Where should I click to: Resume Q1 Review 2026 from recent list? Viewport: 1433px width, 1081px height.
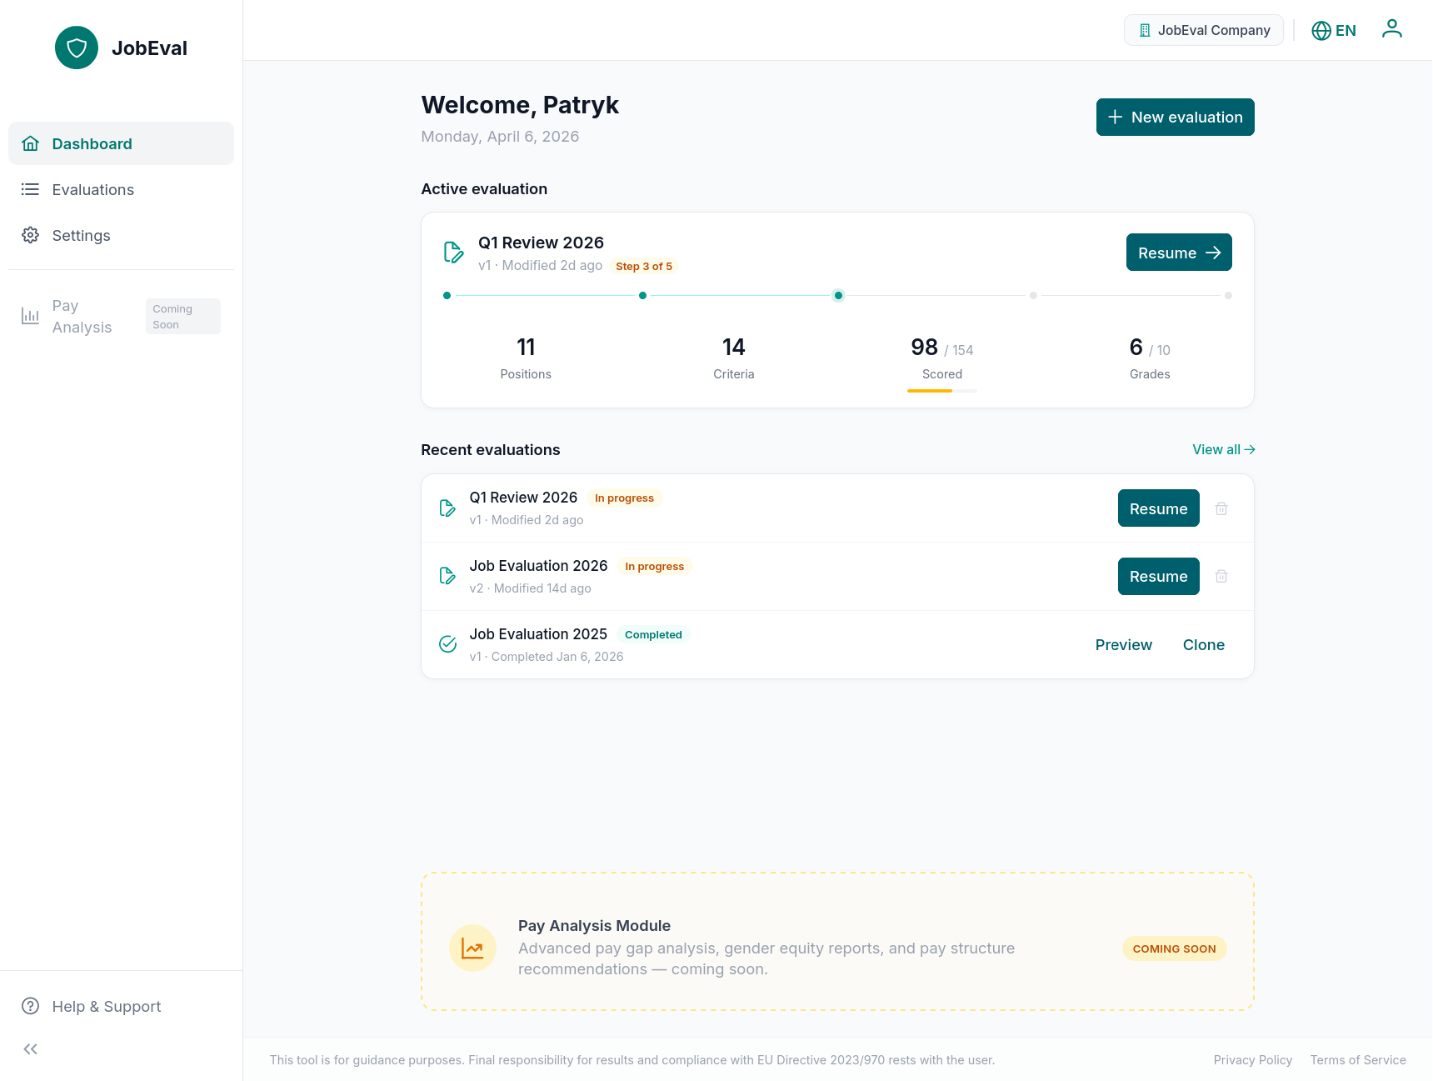tap(1158, 508)
